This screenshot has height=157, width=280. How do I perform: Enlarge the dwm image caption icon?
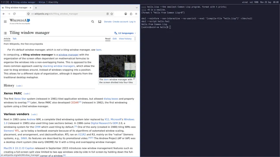click(x=134, y=79)
